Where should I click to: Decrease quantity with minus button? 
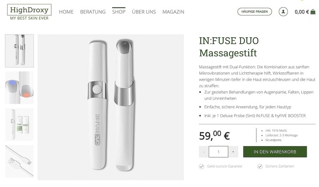(x=204, y=151)
